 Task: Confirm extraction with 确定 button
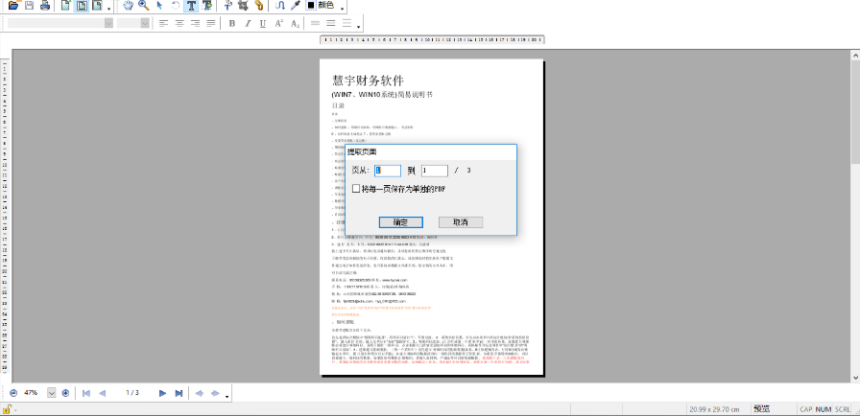click(401, 222)
